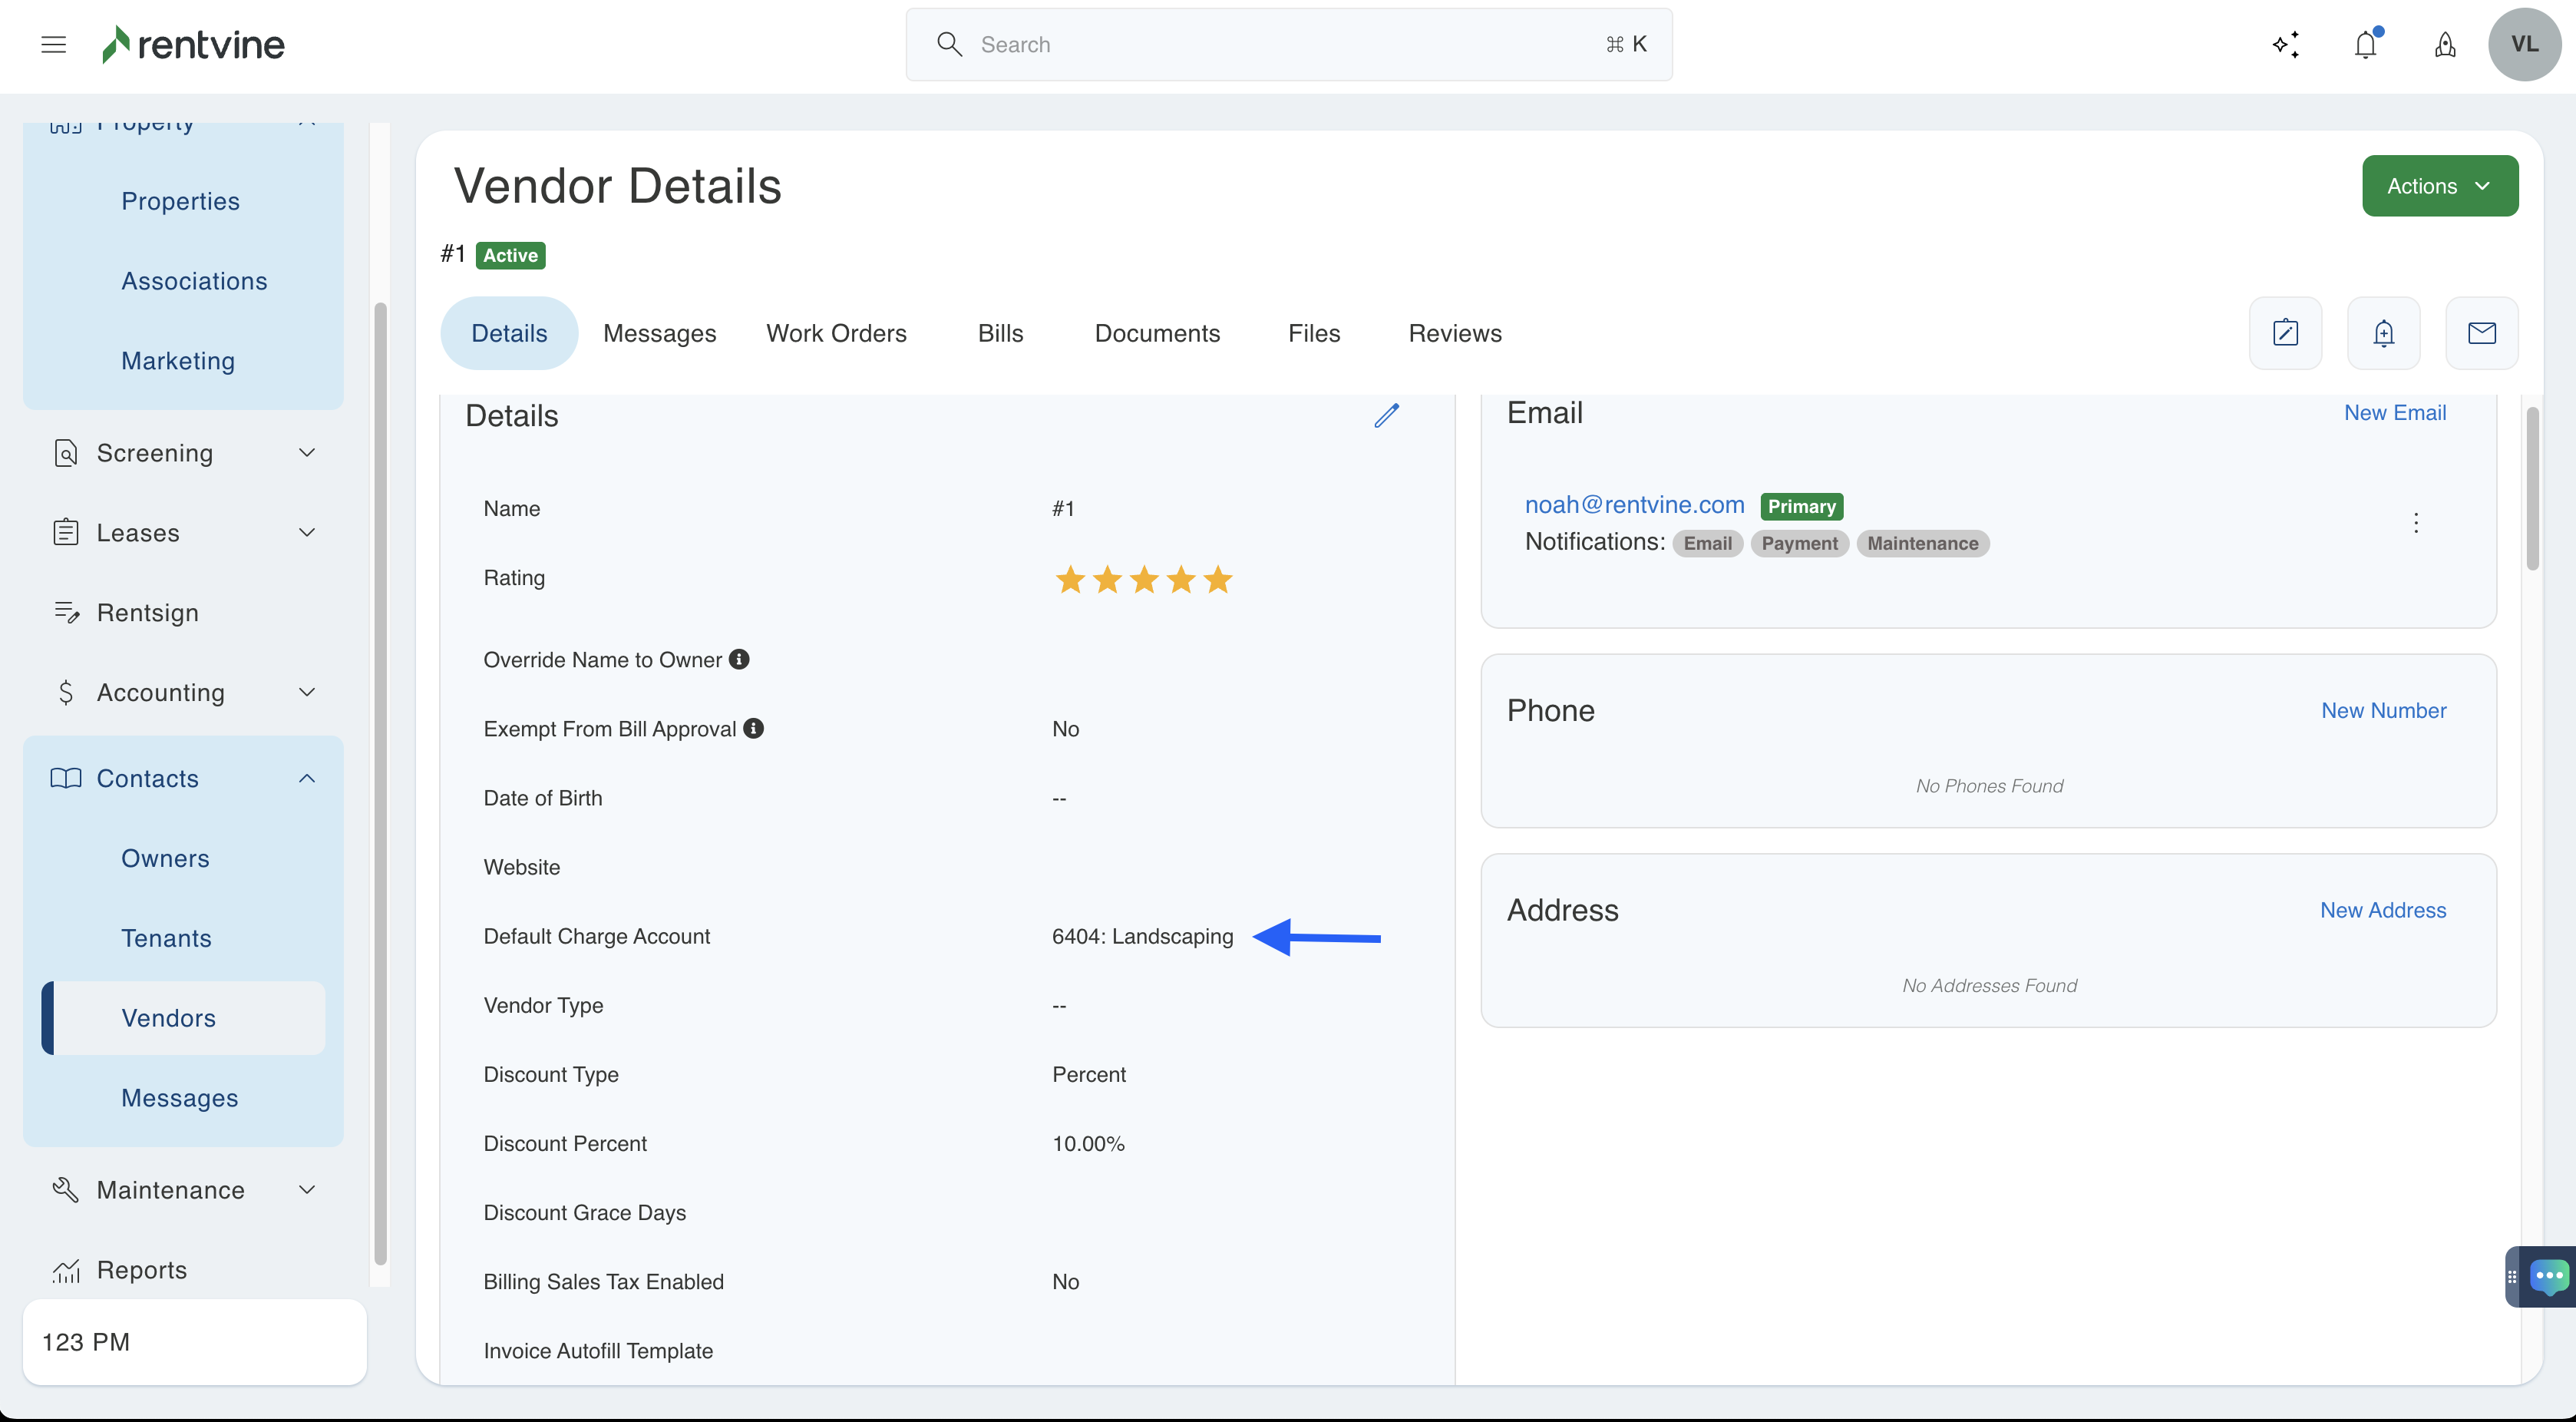The width and height of the screenshot is (2576, 1422).
Task: Open the hamburger menu icon
Action: coord(54,44)
